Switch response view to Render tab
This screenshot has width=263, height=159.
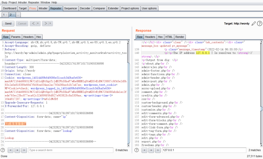pyautogui.click(x=180, y=37)
